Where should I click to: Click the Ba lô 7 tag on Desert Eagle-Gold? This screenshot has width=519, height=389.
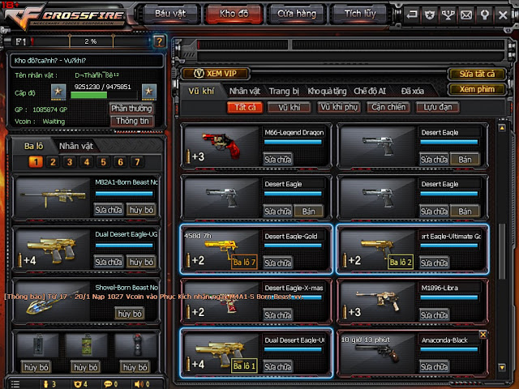coord(244,263)
